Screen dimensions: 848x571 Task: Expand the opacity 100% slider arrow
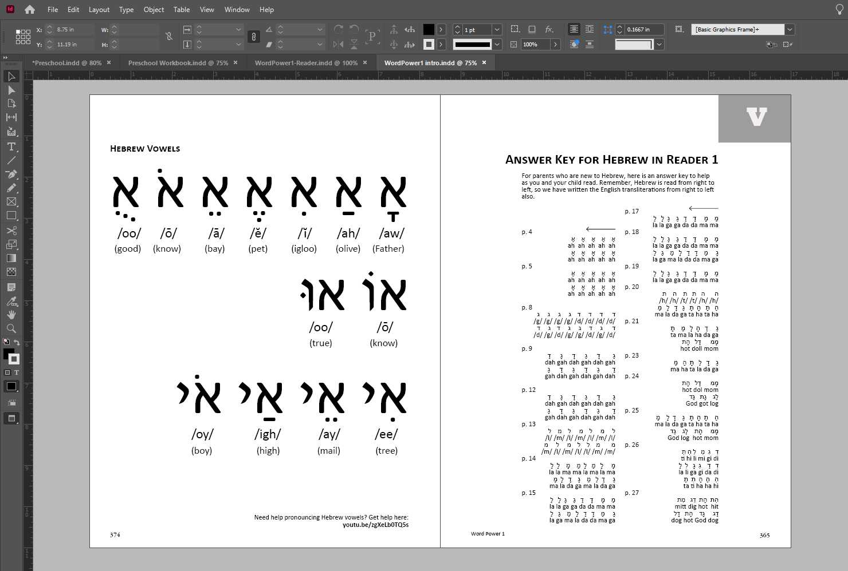[555, 44]
